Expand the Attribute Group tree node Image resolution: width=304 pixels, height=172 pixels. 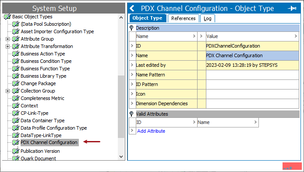tap(7, 39)
